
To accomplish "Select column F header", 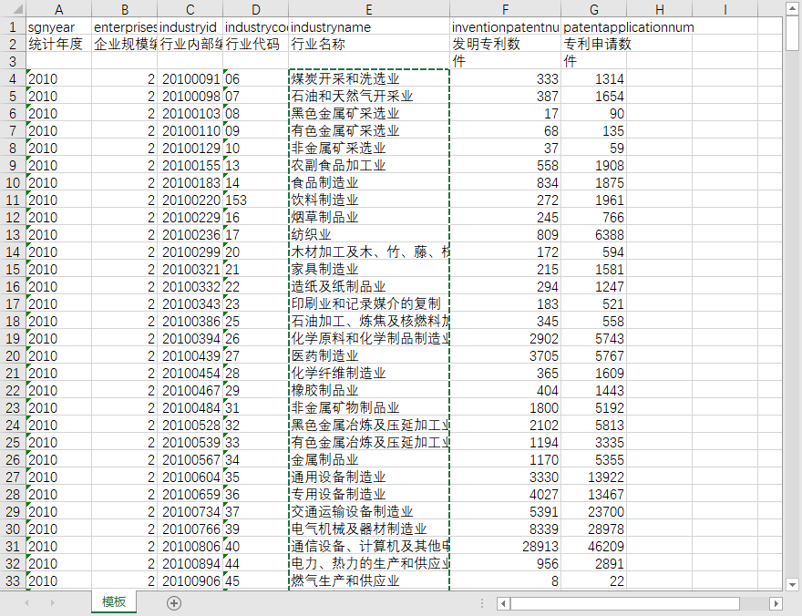I will (x=505, y=9).
